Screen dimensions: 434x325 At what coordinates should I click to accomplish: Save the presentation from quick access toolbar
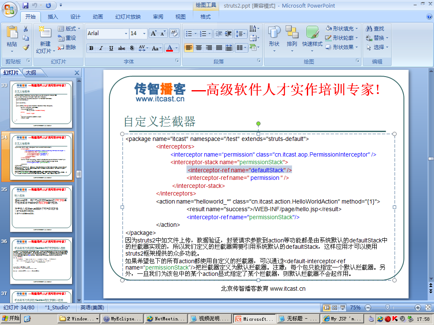coord(25,5)
